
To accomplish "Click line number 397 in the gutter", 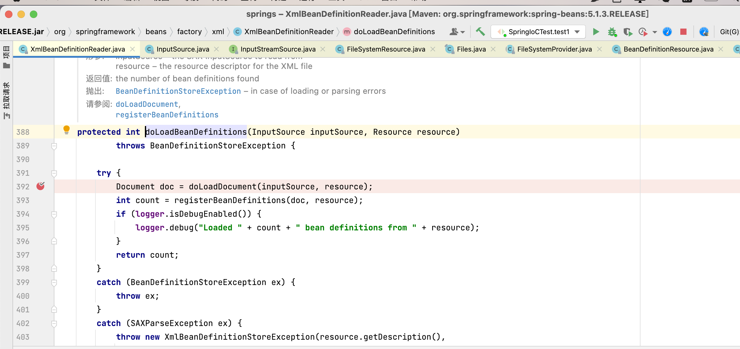I will tap(23, 255).
